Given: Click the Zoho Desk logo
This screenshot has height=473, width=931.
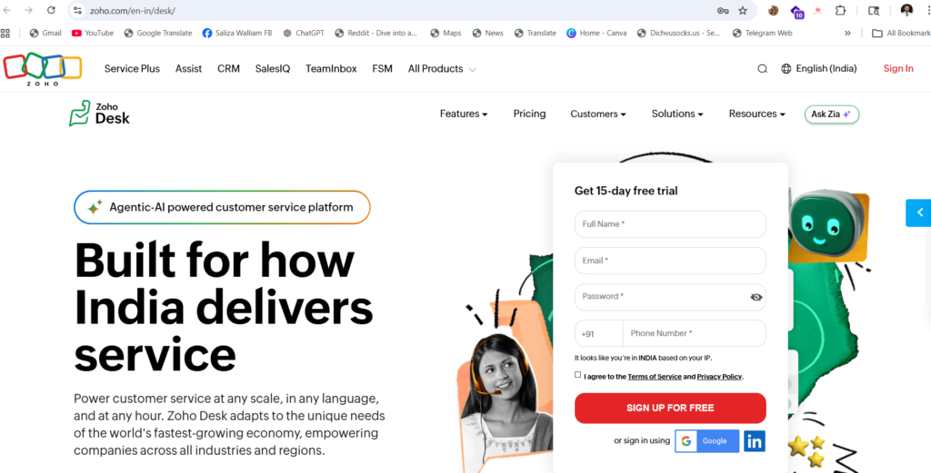Looking at the screenshot, I should [99, 113].
